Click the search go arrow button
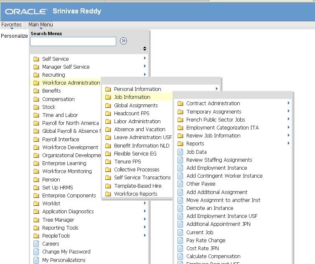 tap(123, 41)
